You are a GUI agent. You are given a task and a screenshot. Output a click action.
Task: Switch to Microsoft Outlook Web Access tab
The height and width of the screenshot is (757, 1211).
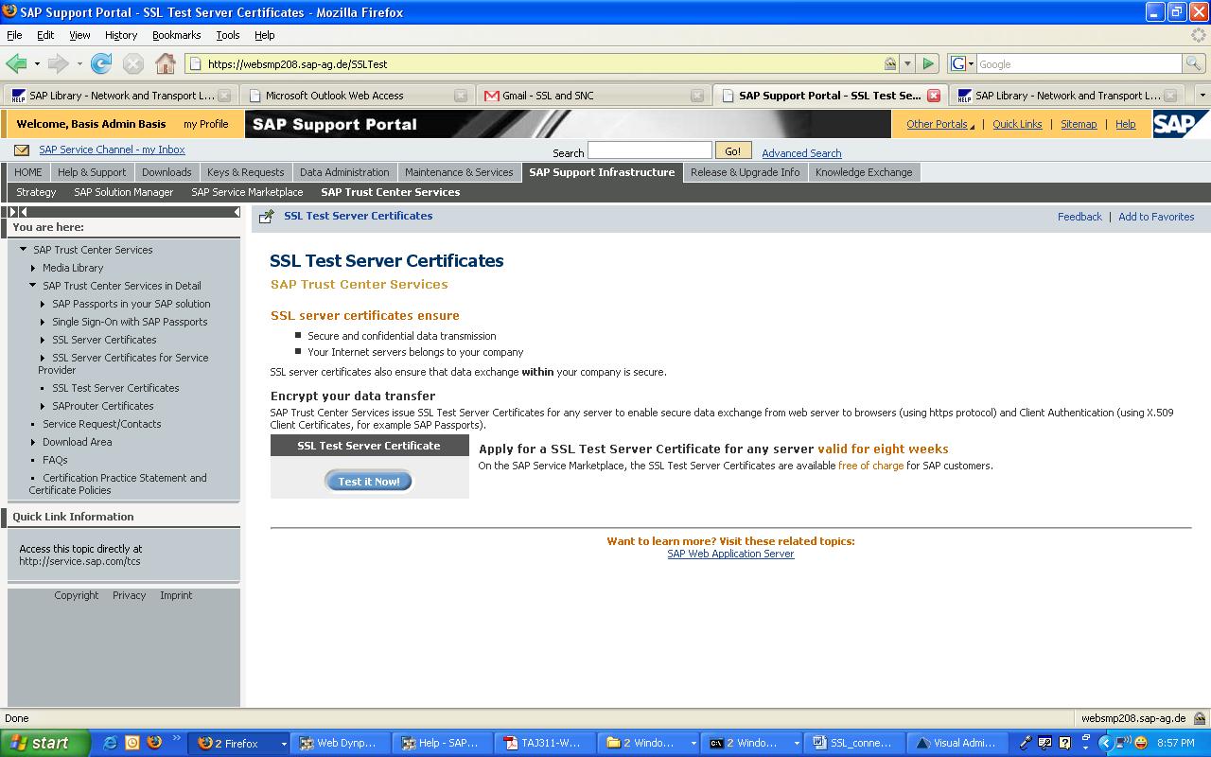point(356,96)
